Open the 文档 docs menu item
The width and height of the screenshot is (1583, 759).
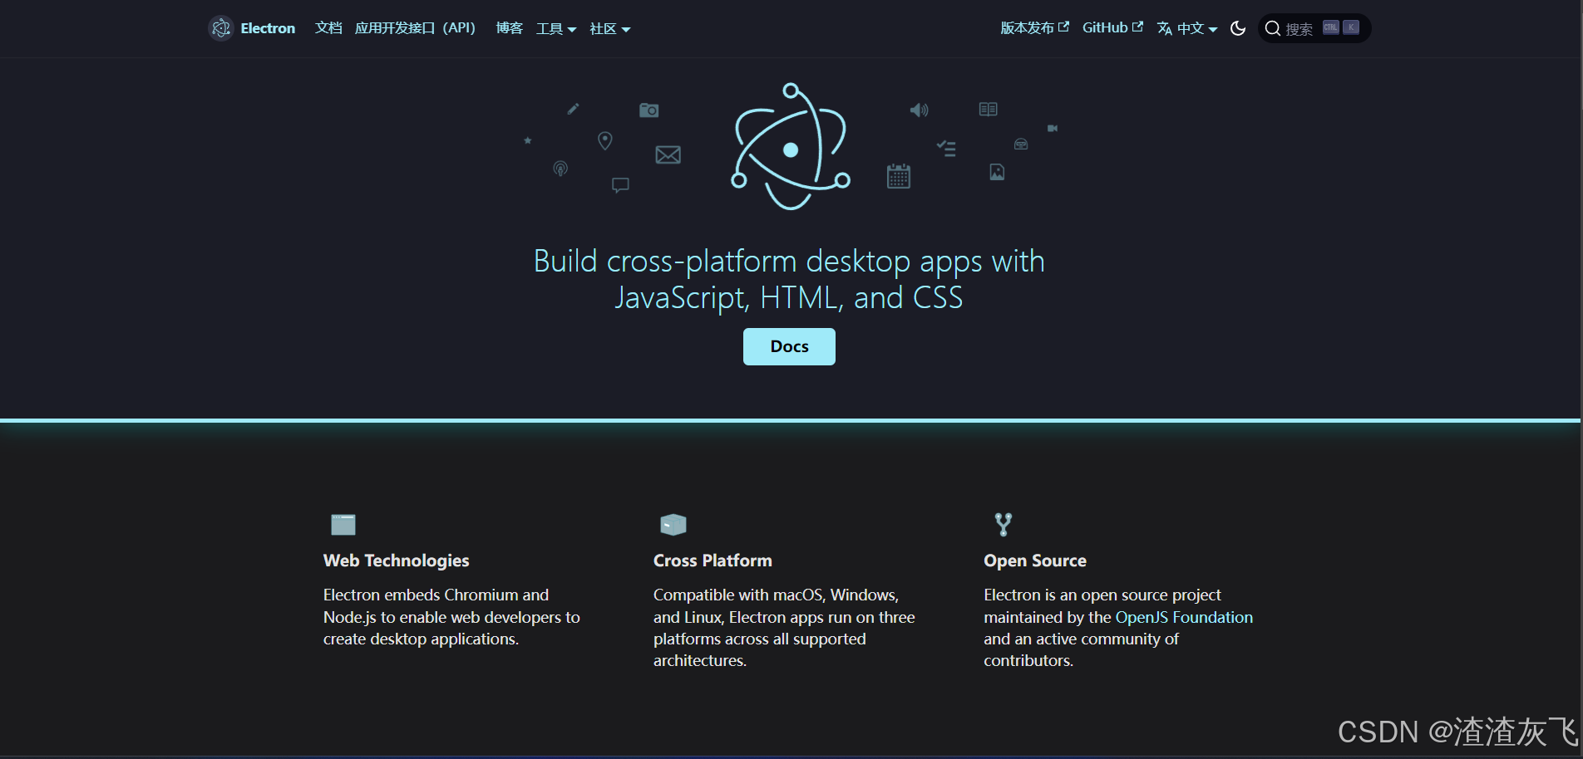pyautogui.click(x=328, y=28)
